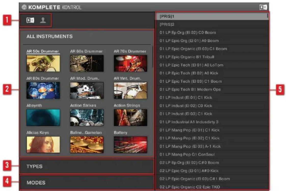This screenshot has width=286, height=191.
Task: Select 01 LP Epic Tech (El 03) C1 Boom
Action: pyautogui.click(x=212, y=81)
